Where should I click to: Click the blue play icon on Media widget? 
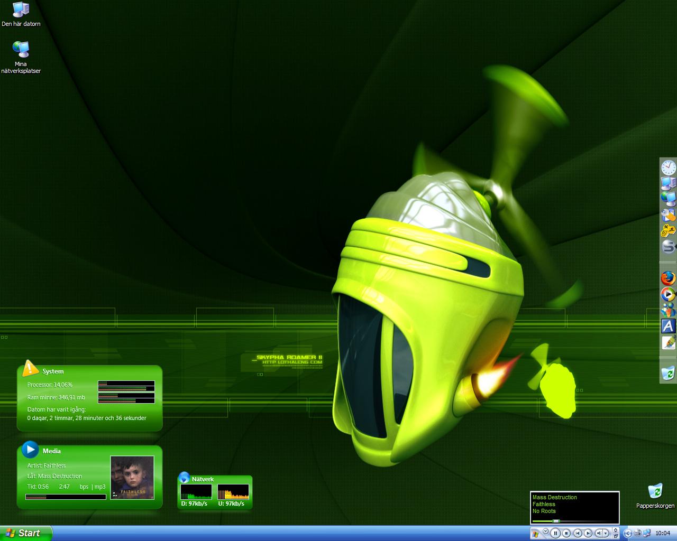[x=30, y=450]
